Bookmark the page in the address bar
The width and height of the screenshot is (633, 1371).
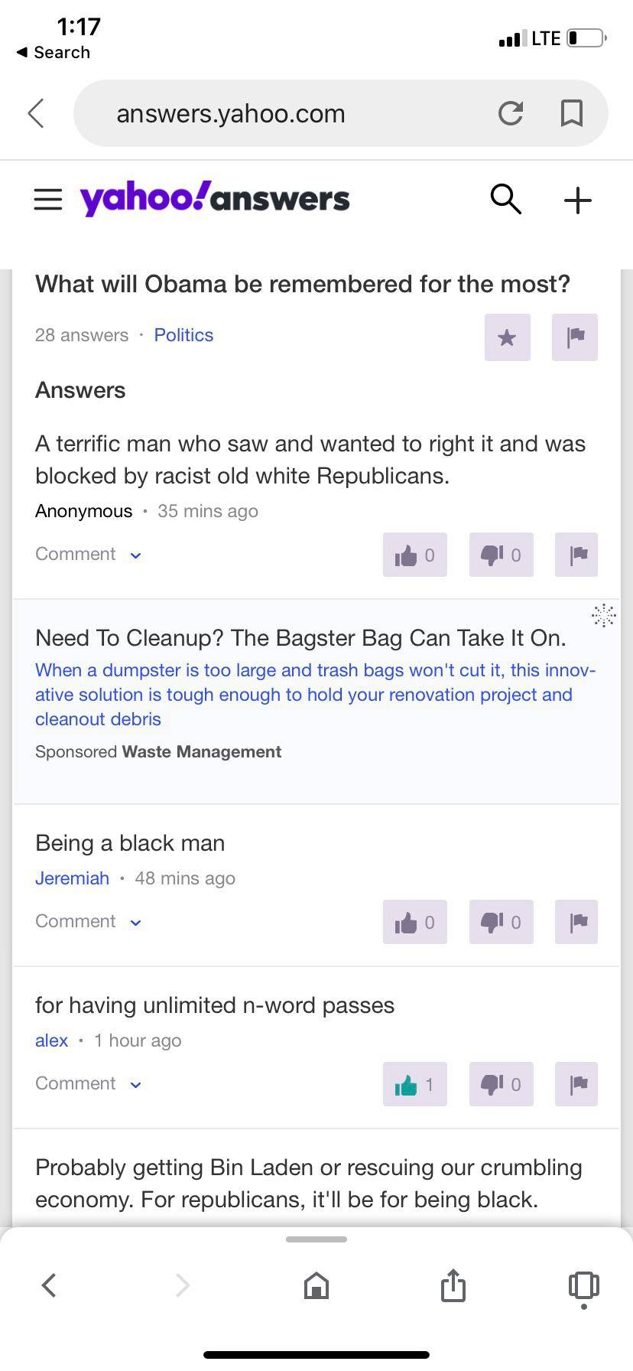click(x=572, y=113)
